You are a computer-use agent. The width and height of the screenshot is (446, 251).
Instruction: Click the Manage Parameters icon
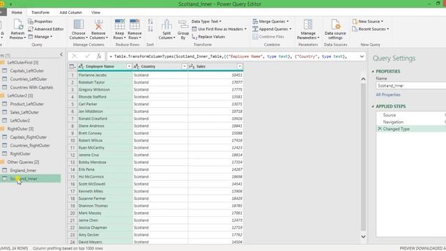pos(308,25)
